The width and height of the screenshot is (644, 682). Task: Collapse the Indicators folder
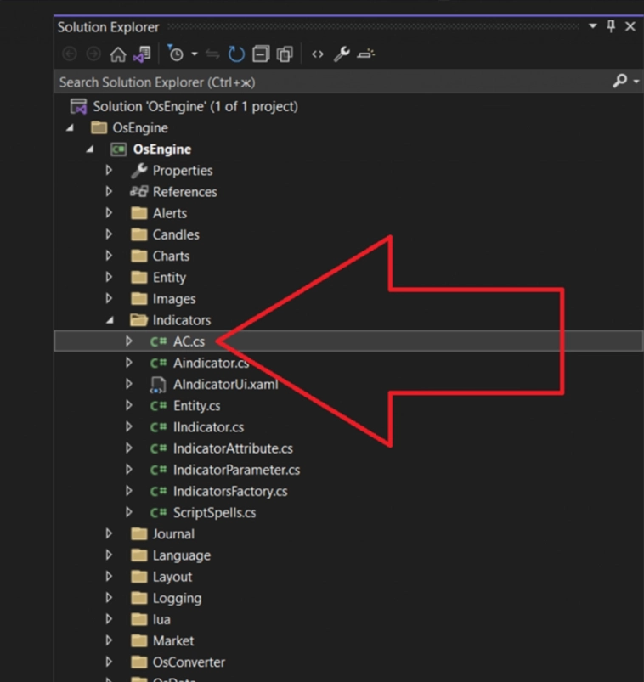[110, 320]
